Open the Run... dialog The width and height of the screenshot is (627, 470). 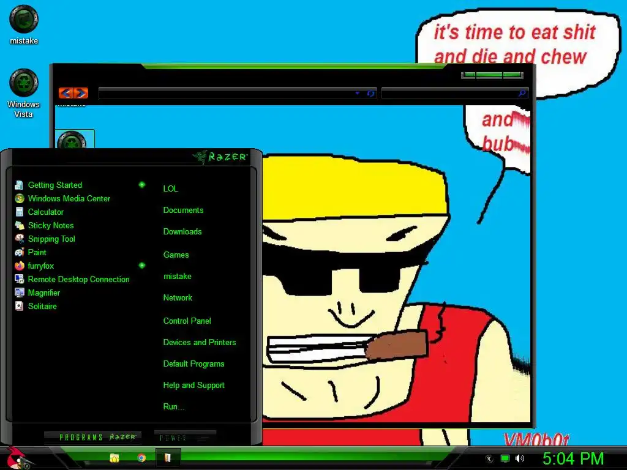tap(173, 407)
